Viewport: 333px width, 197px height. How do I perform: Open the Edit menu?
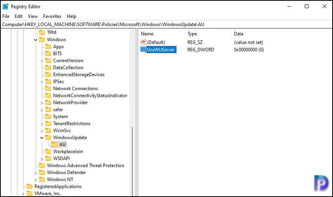tap(19, 16)
